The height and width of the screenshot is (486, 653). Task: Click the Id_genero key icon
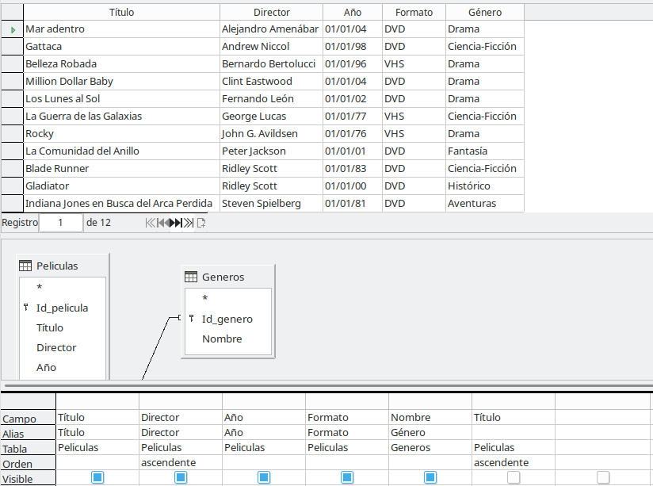[x=192, y=319]
